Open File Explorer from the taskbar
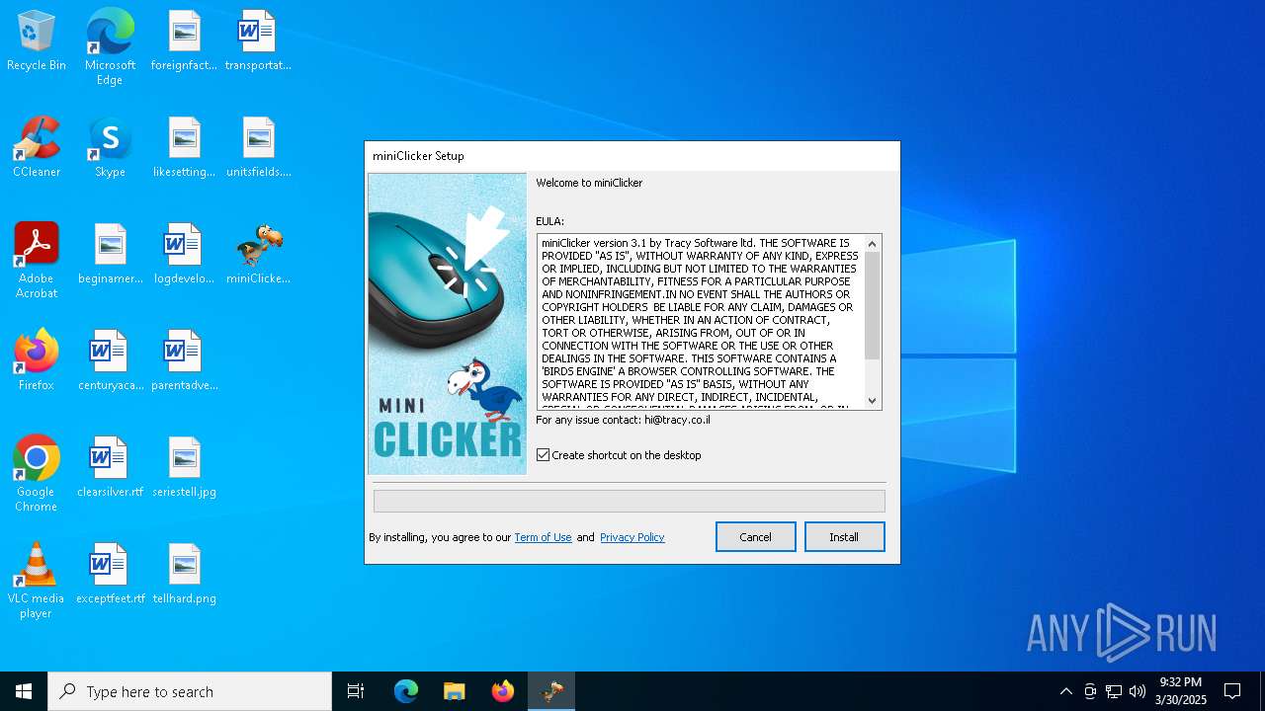Image resolution: width=1265 pixels, height=711 pixels. click(455, 691)
